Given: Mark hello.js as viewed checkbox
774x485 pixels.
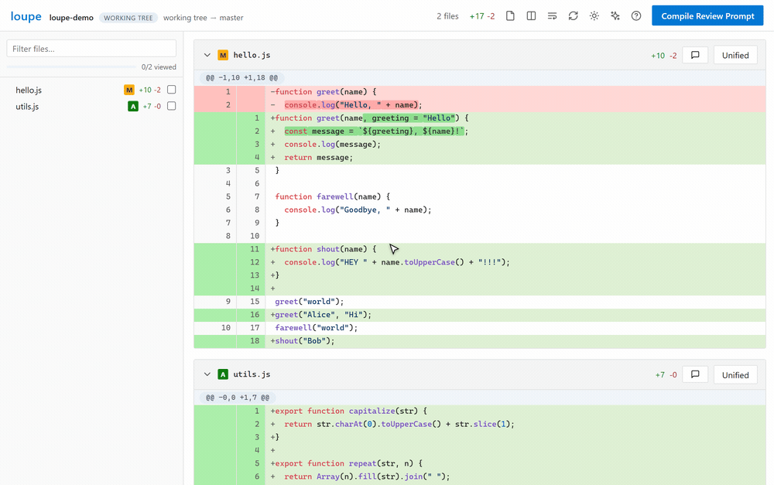Looking at the screenshot, I should 171,90.
